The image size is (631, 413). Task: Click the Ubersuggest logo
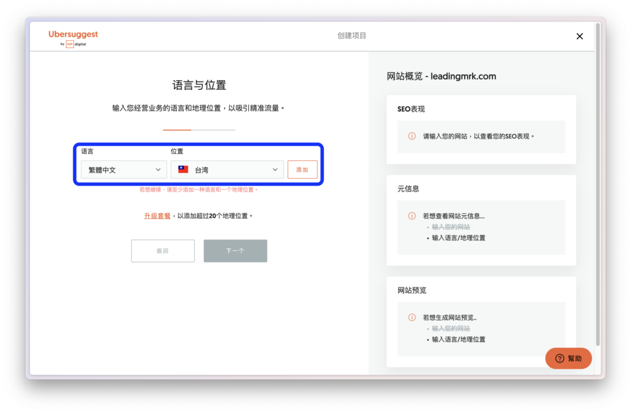pos(73,38)
